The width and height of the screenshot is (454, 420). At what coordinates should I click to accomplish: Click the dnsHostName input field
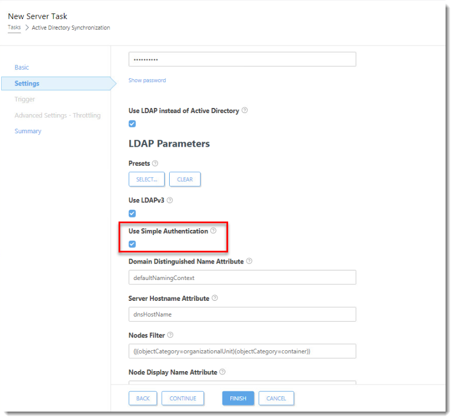click(242, 314)
